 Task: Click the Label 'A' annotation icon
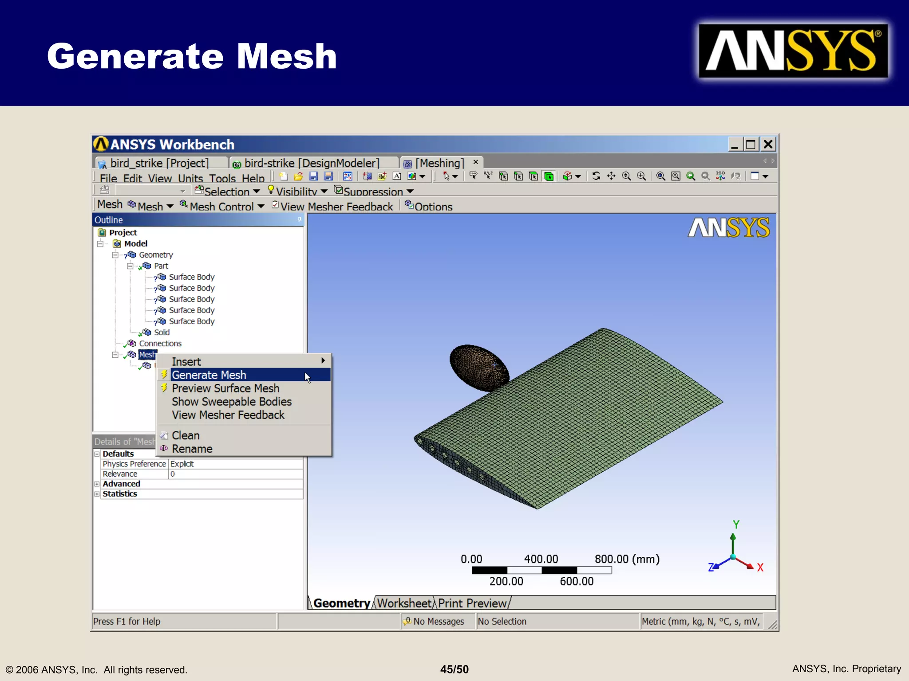pos(397,176)
